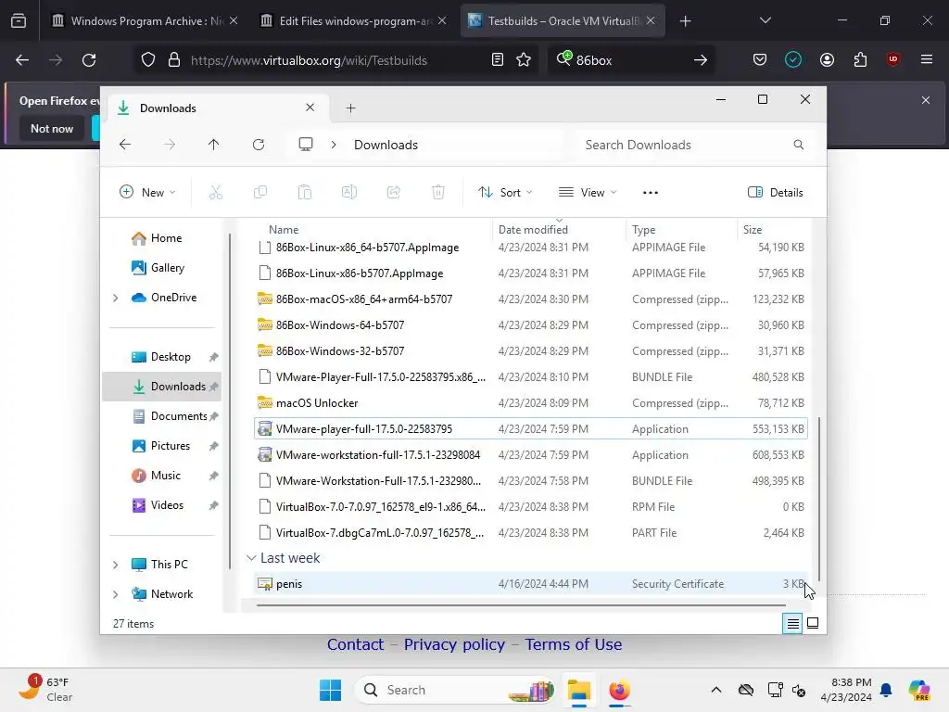Click the vertical scrollbar in file list
Viewport: 949px width, 712px height.
[819, 498]
